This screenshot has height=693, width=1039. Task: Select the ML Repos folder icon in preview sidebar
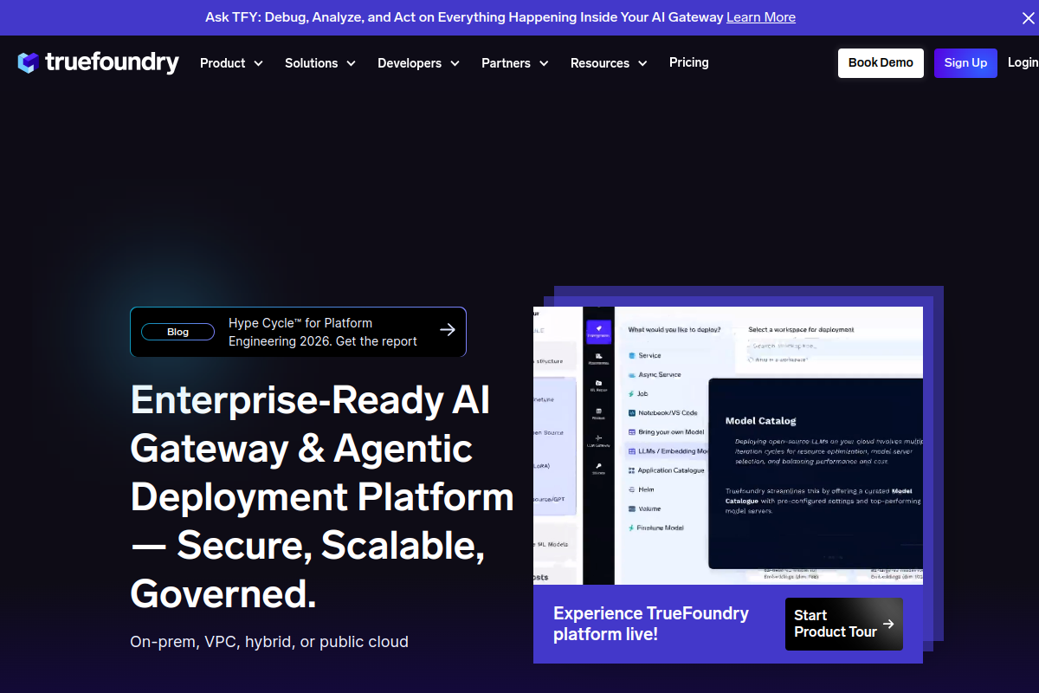point(598,385)
